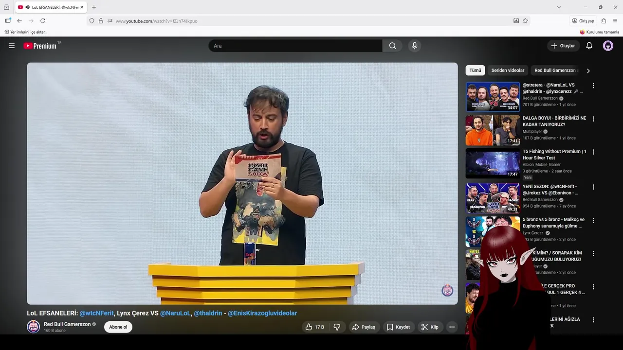Click the search magnifier button
The image size is (623, 350).
pyautogui.click(x=392, y=46)
